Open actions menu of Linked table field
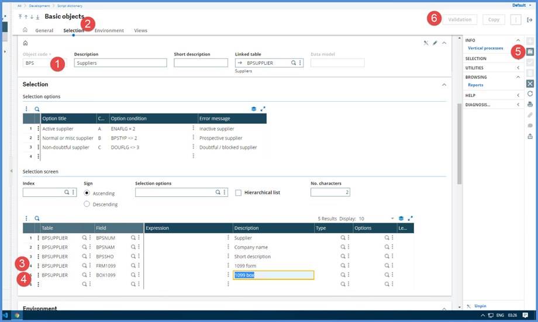 point(300,63)
